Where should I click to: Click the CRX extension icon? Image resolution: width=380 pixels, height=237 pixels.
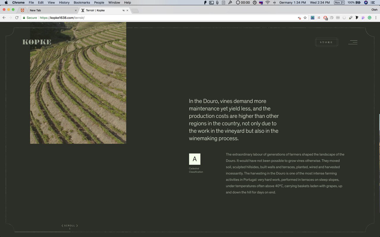click(338, 18)
